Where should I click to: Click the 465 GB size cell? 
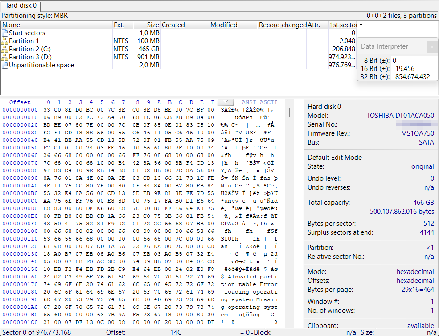click(x=149, y=49)
